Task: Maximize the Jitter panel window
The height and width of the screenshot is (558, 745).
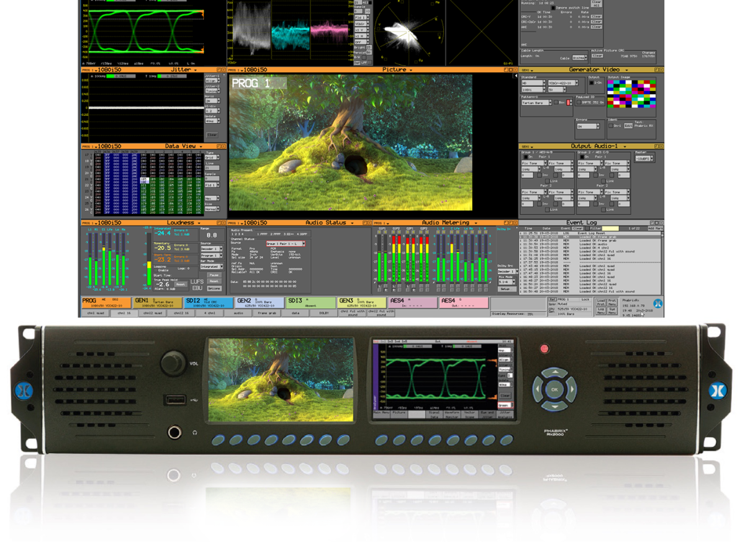Action: tap(220, 70)
